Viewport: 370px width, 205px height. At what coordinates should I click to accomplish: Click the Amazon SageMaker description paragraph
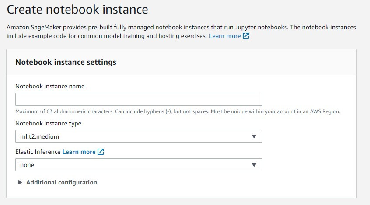click(x=175, y=27)
